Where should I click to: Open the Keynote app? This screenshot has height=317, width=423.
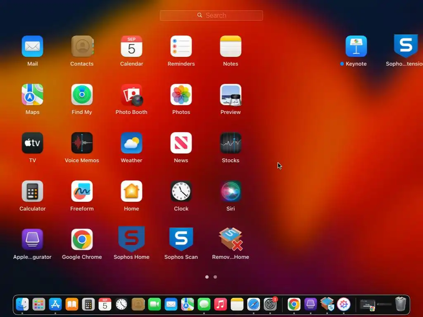(356, 46)
